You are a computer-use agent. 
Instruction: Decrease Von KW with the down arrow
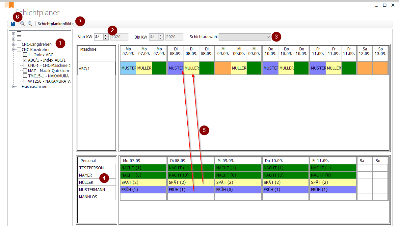coord(106,39)
